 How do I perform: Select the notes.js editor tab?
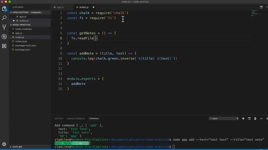coord(84,7)
